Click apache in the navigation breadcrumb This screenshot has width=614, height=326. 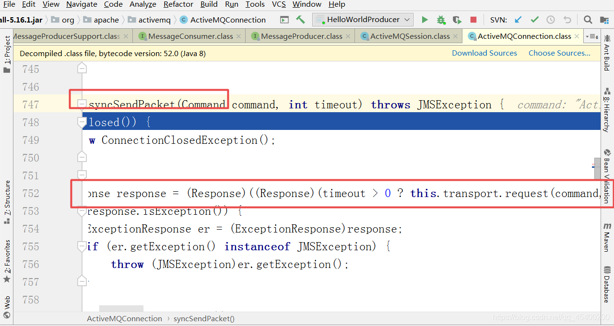coord(101,20)
